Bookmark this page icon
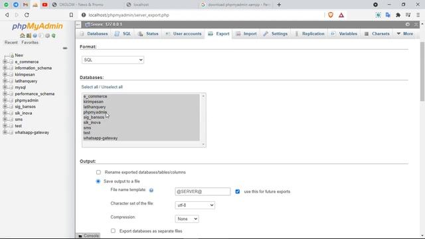 [71, 15]
